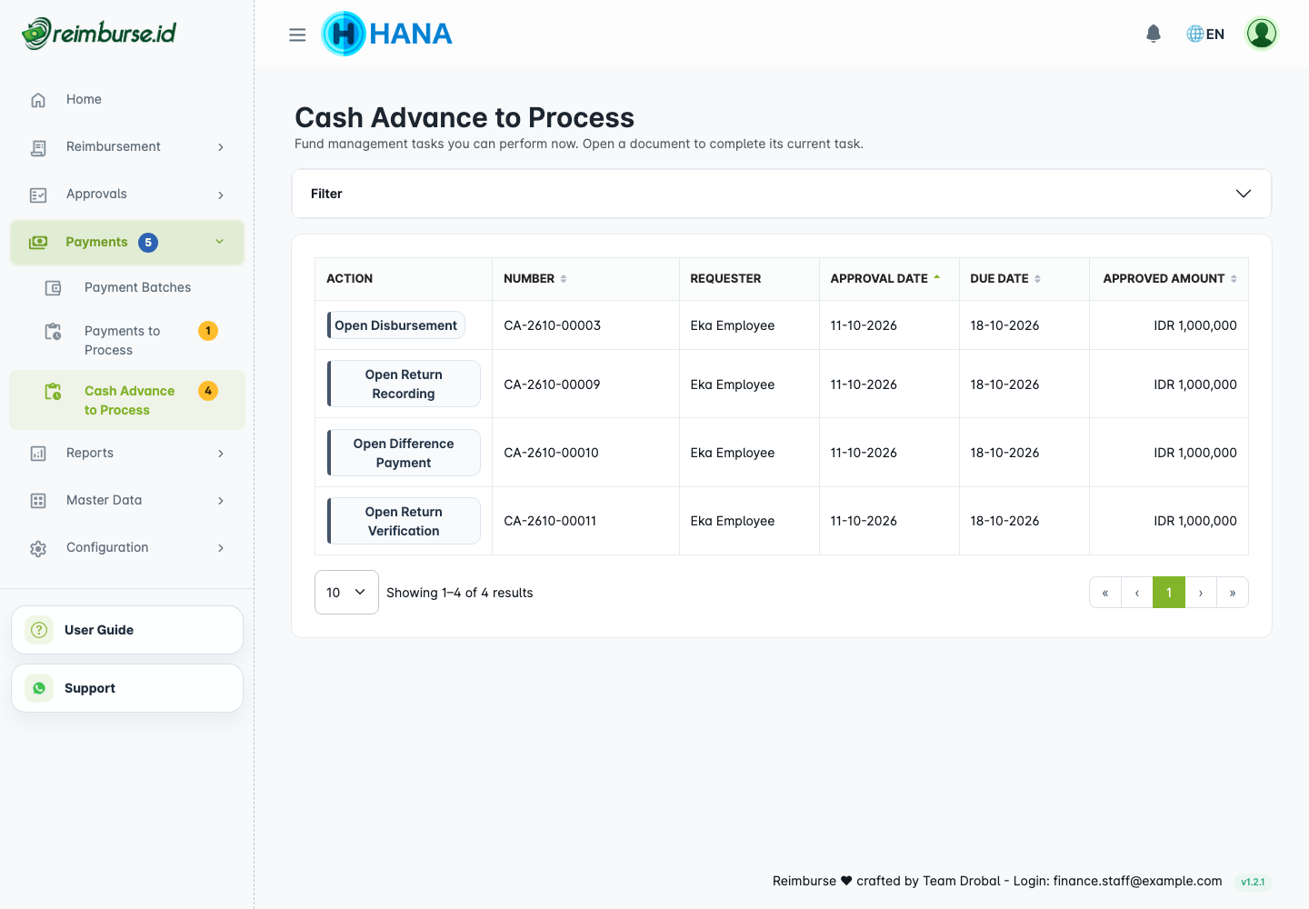The image size is (1309, 909).
Task: Click the Approvals checklist icon
Action: tap(38, 195)
